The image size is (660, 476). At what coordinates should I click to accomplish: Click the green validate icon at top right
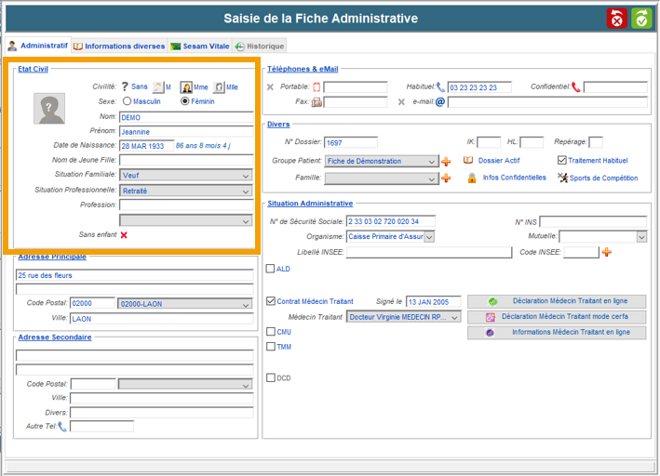[x=641, y=19]
